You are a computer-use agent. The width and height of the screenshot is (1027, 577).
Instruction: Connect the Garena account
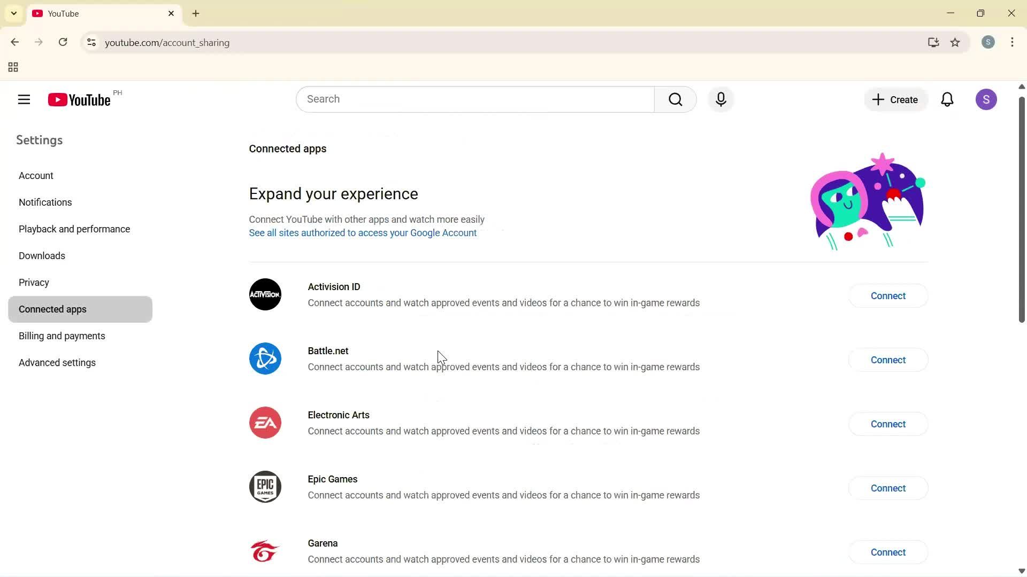[x=888, y=552]
